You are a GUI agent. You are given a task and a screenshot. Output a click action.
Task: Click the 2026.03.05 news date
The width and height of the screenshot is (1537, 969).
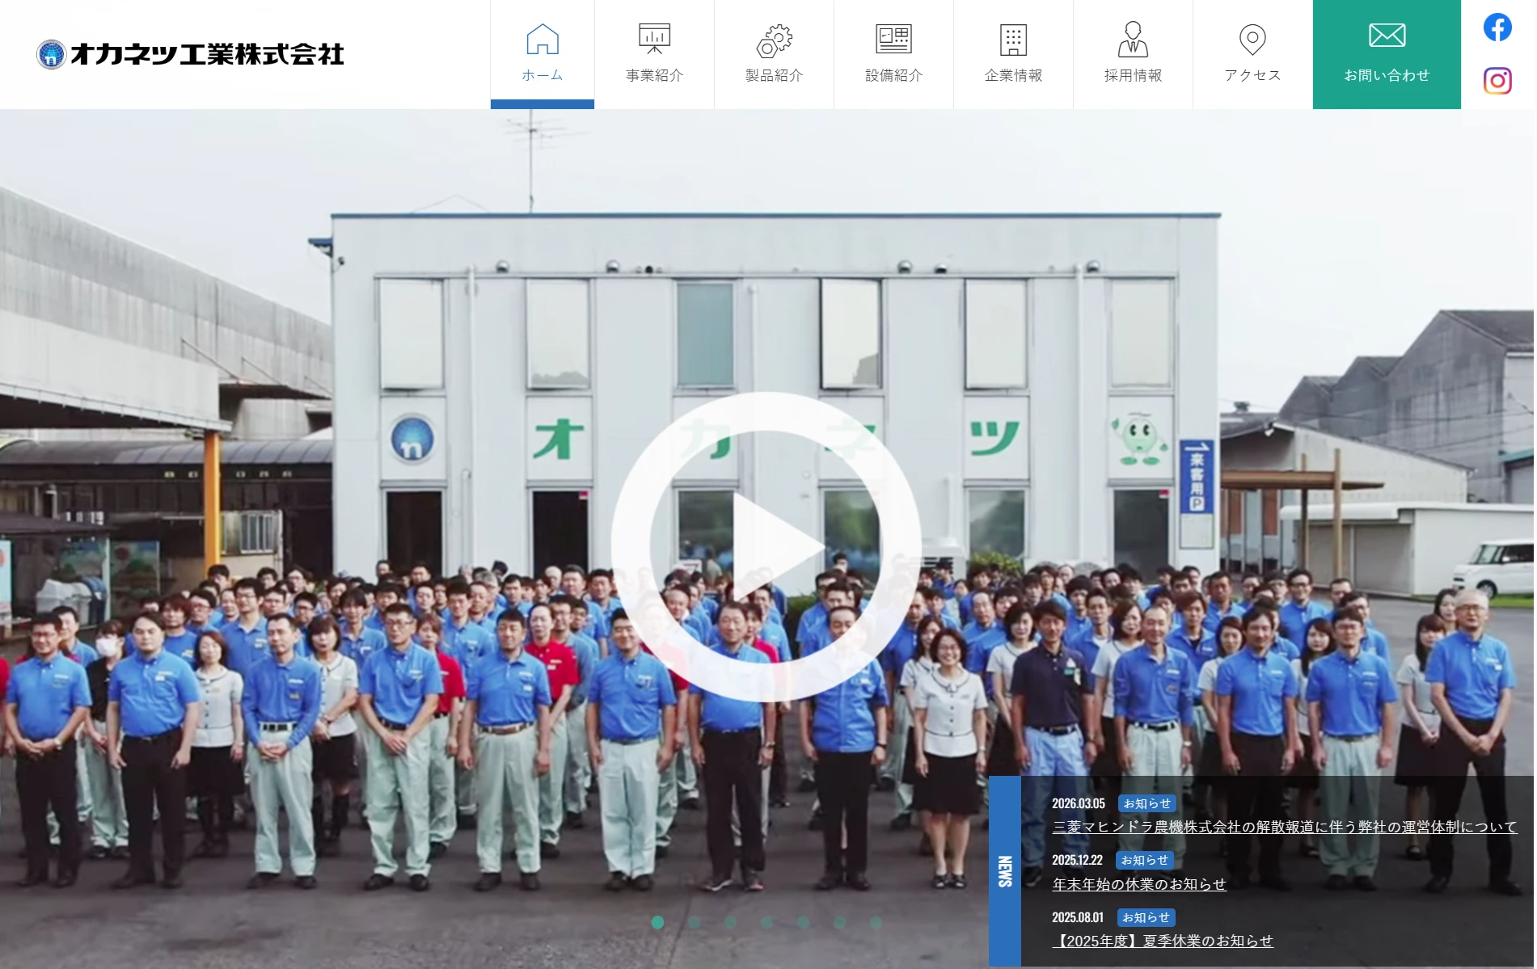1078,803
